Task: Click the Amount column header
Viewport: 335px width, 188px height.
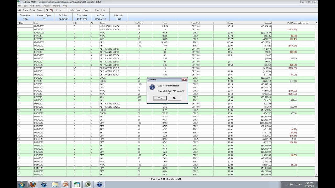Action: point(253,23)
